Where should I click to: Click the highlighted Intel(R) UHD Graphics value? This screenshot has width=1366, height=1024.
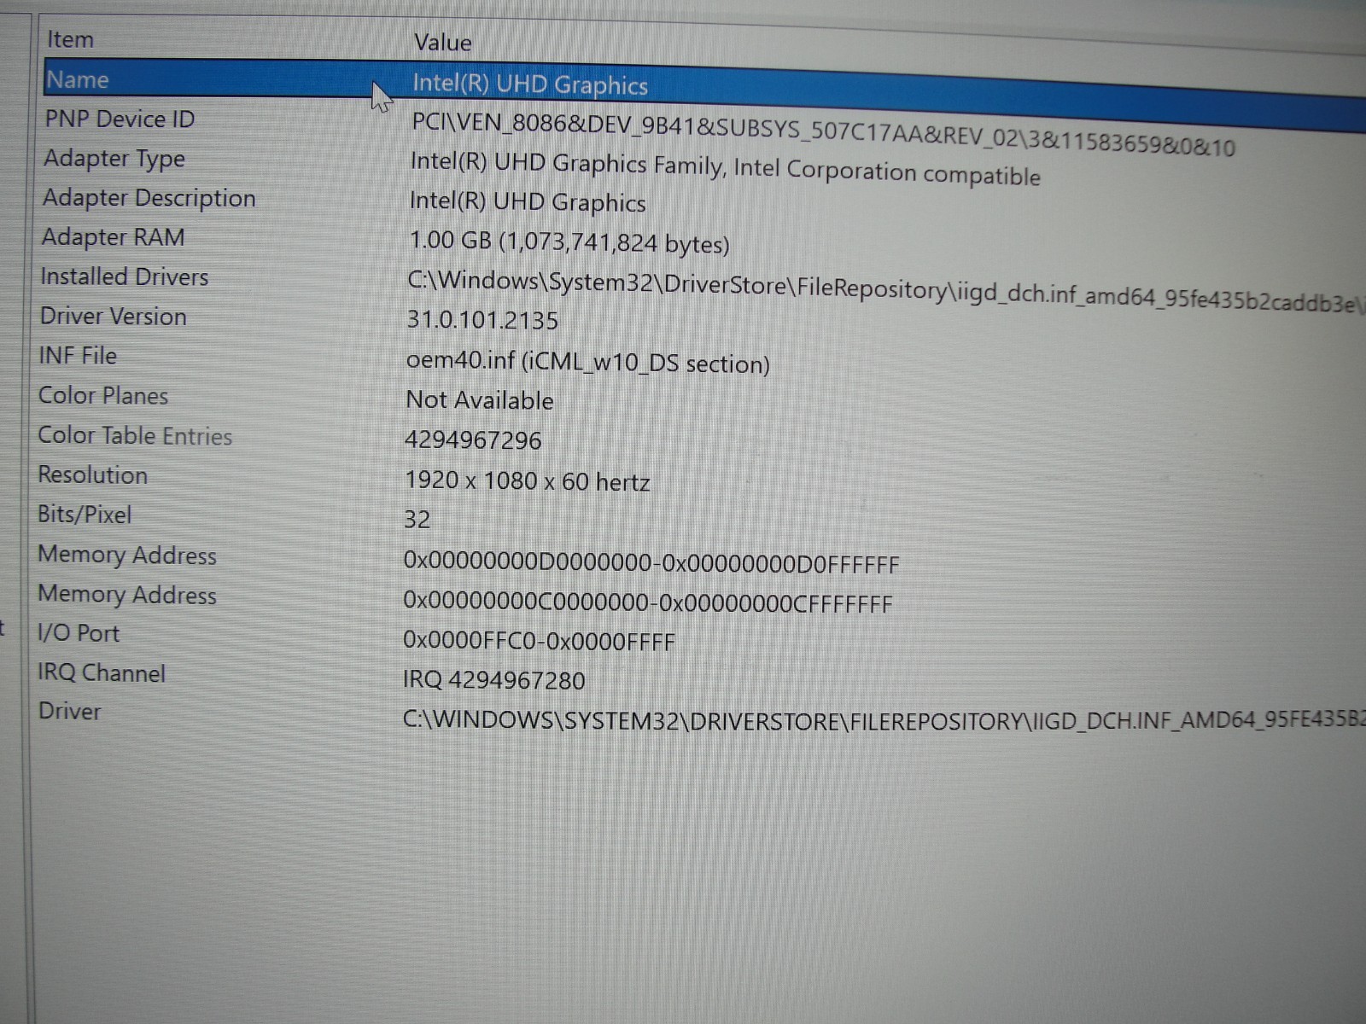point(530,84)
